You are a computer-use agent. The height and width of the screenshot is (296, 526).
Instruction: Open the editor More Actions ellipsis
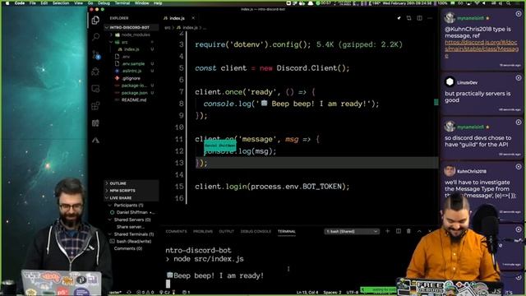[430, 18]
